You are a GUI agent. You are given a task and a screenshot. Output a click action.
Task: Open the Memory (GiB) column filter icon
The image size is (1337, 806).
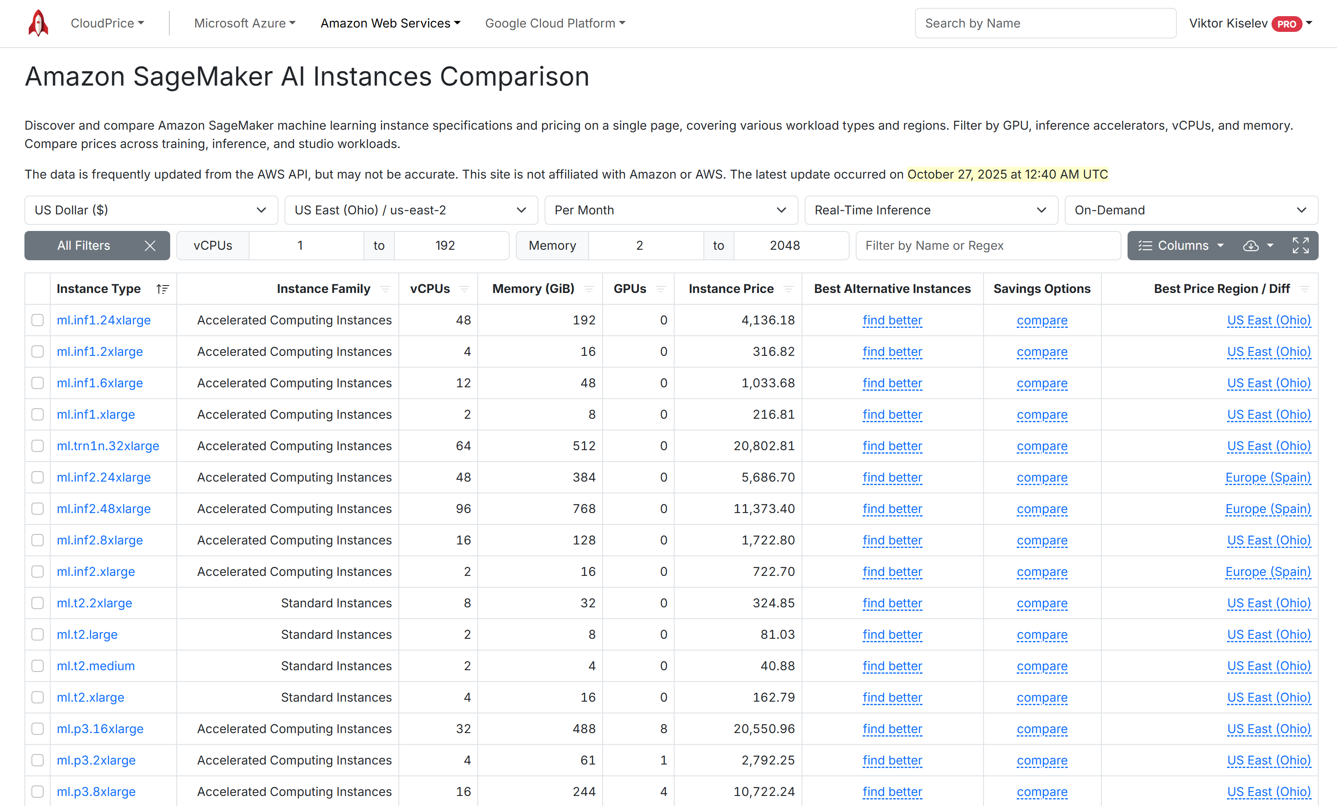589,289
